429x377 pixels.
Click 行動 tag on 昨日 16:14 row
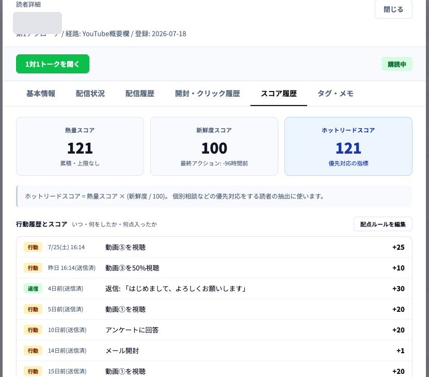pos(33,268)
